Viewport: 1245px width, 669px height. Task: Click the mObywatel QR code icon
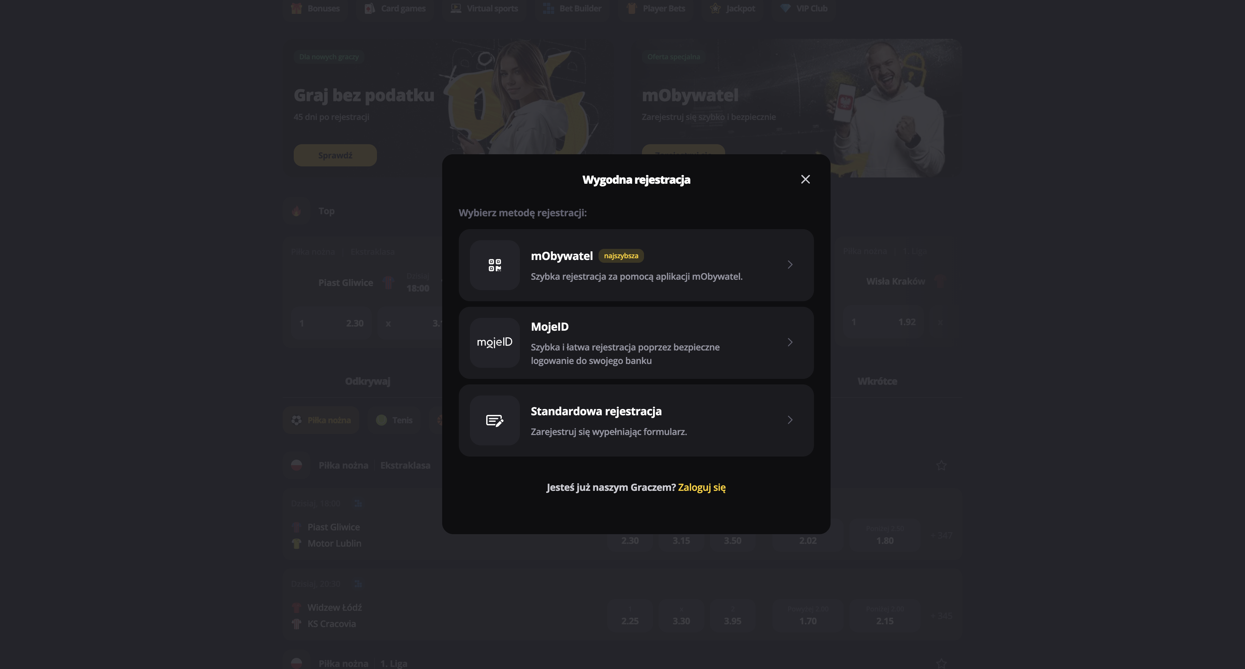coord(495,265)
